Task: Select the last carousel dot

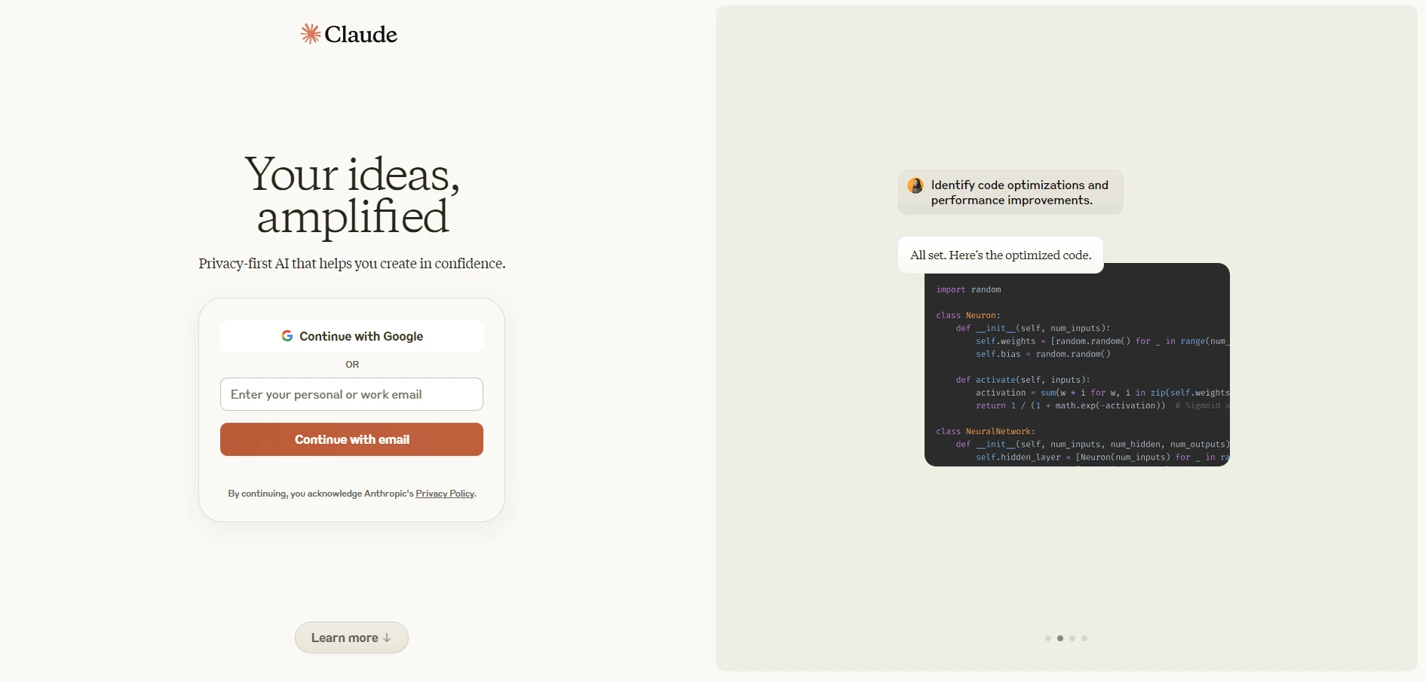Action: (x=1084, y=638)
